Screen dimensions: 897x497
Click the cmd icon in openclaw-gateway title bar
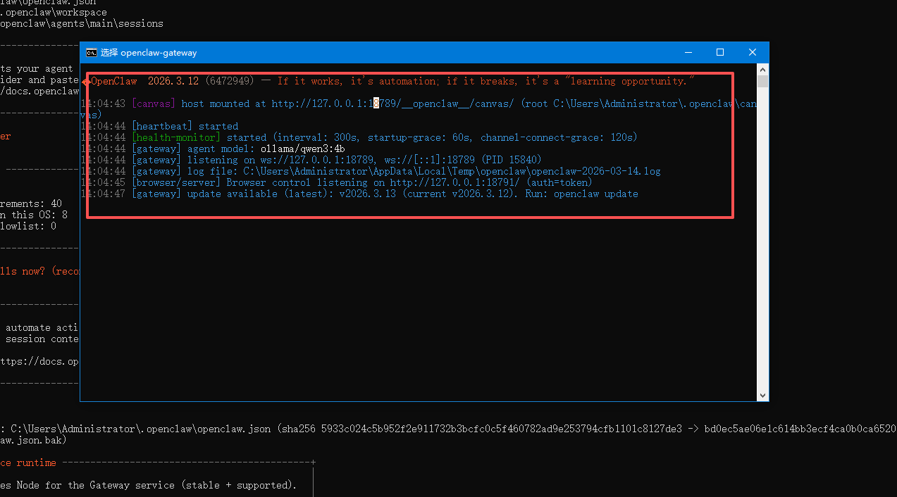pos(92,53)
